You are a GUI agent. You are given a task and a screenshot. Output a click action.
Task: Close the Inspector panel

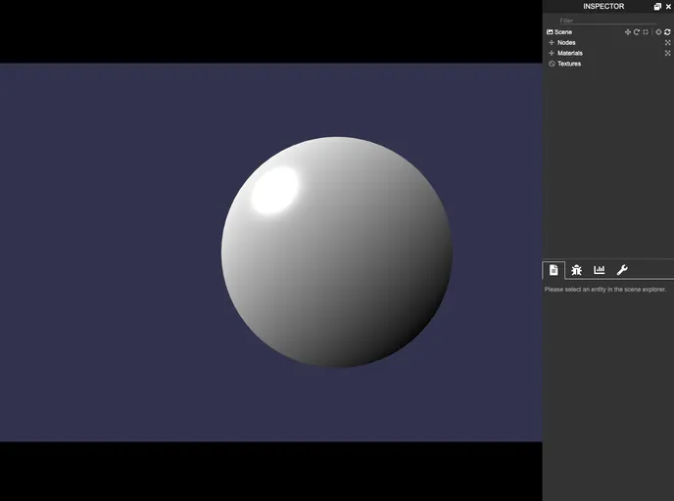668,7
